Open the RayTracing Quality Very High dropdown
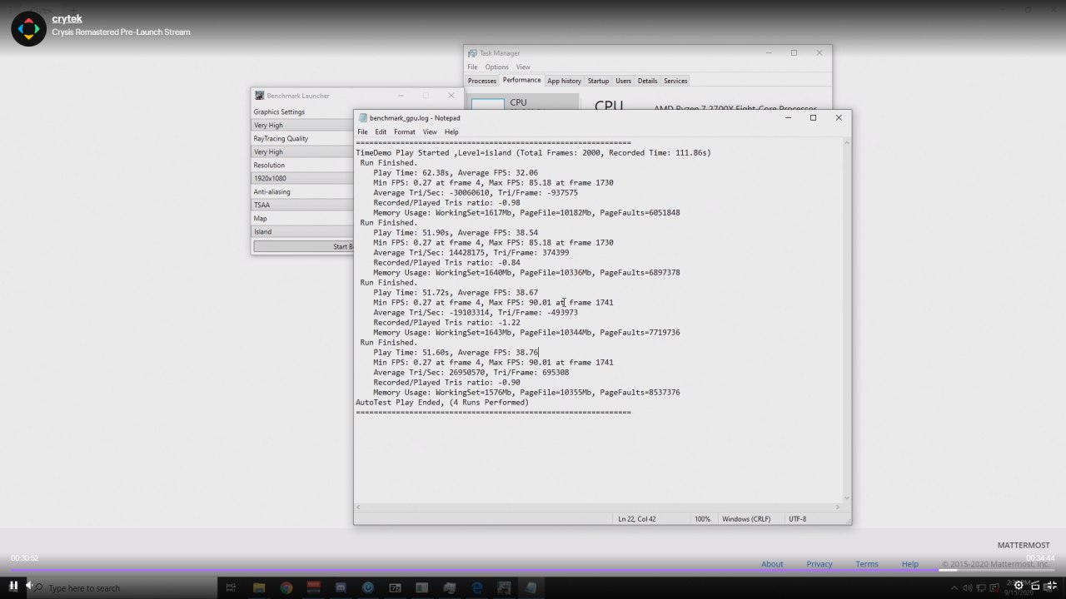 tap(302, 151)
